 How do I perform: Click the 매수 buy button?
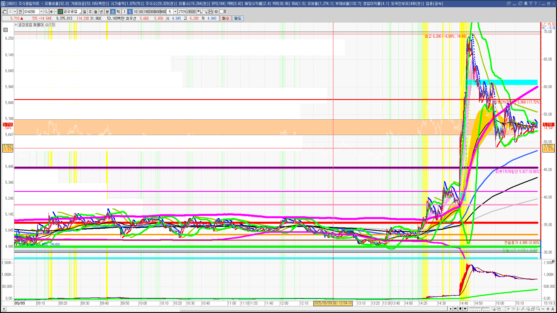pos(226,18)
